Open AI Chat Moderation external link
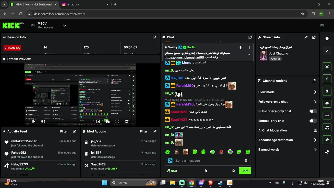 (x=315, y=131)
